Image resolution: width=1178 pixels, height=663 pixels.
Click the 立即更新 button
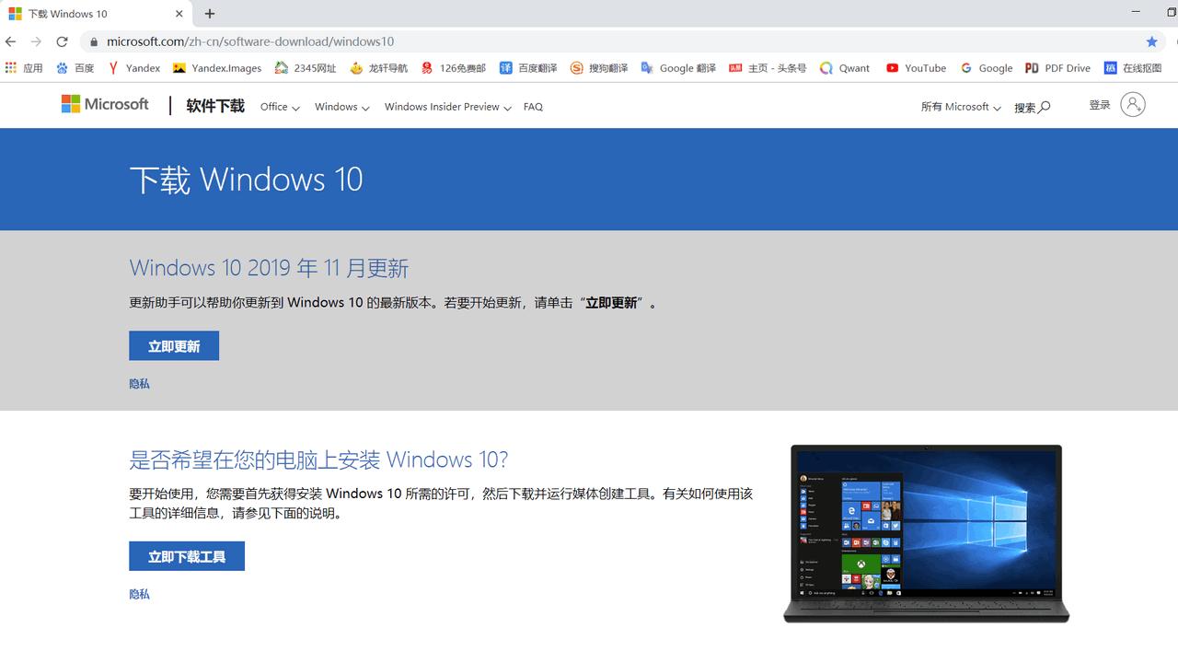coord(173,345)
